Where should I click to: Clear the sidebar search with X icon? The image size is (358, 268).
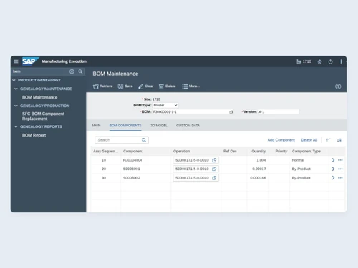coord(72,71)
